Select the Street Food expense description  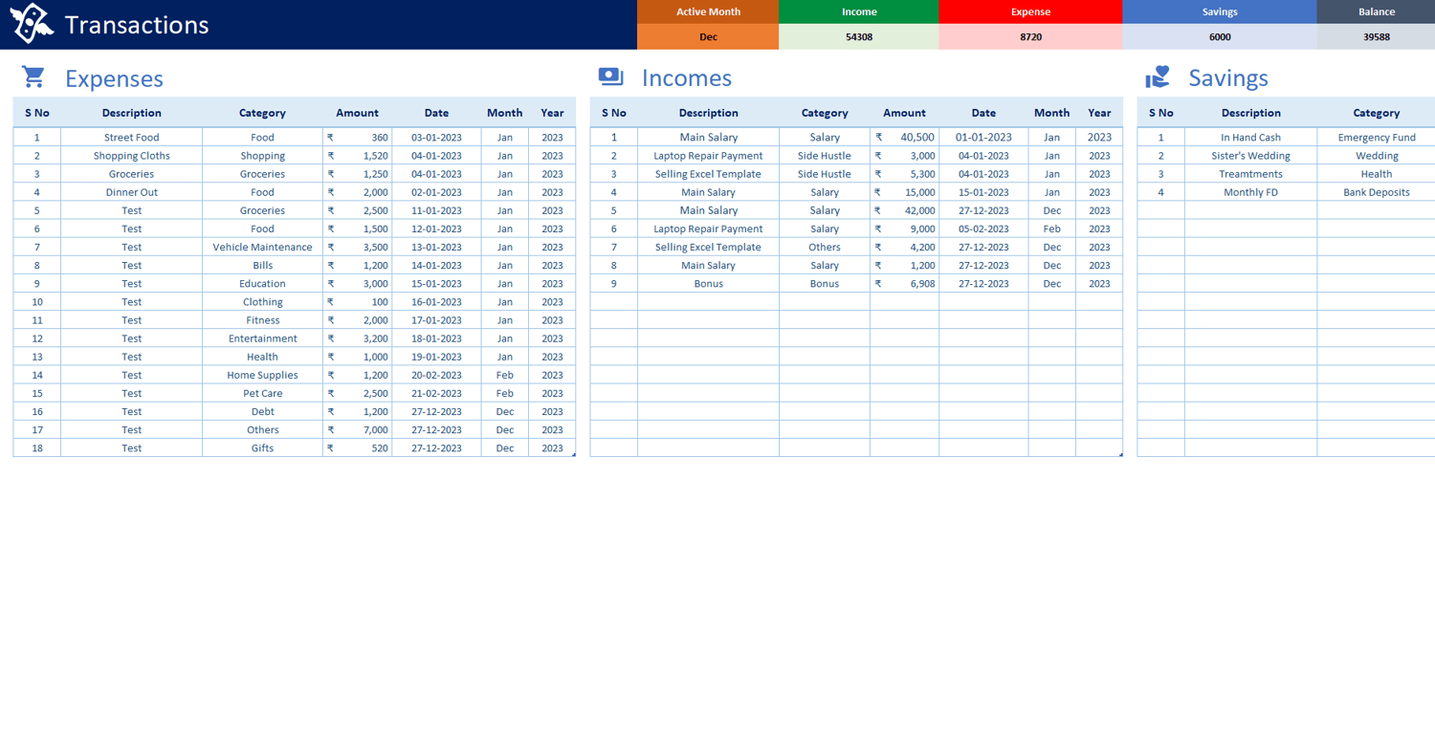(132, 138)
